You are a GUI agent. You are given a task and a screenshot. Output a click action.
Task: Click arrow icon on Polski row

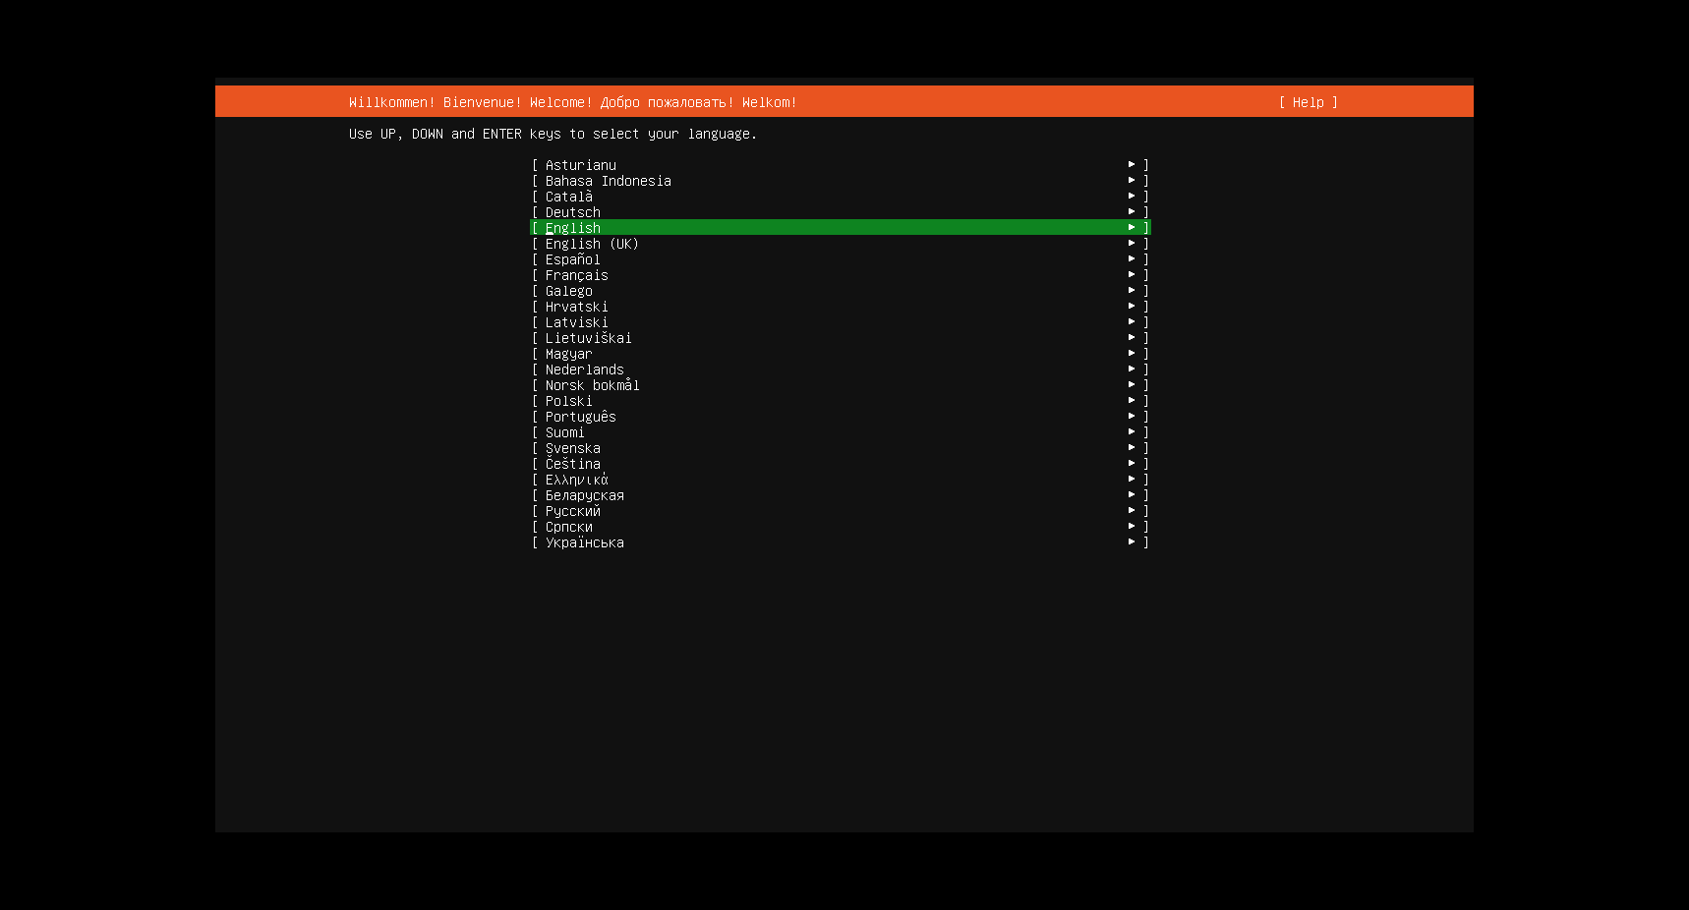pyautogui.click(x=1132, y=400)
